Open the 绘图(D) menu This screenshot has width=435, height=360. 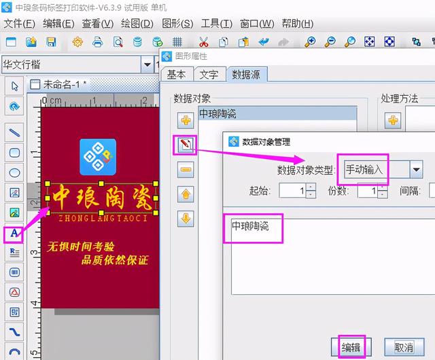pyautogui.click(x=137, y=24)
